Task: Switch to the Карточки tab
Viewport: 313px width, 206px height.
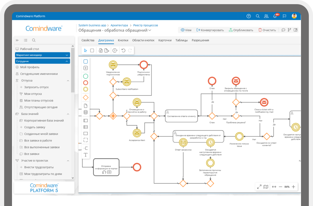Action: point(165,40)
